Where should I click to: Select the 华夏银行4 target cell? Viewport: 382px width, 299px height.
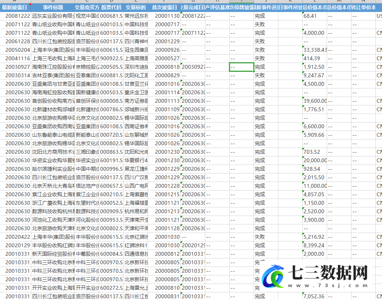coord(136,160)
